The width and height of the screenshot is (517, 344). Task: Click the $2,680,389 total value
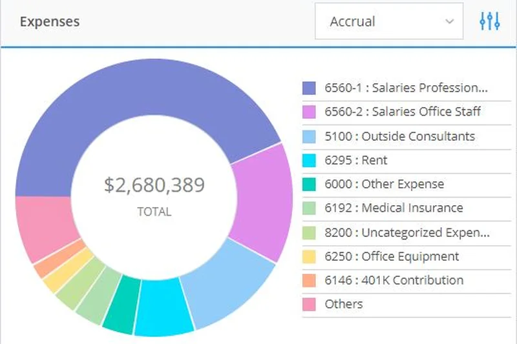pyautogui.click(x=154, y=185)
